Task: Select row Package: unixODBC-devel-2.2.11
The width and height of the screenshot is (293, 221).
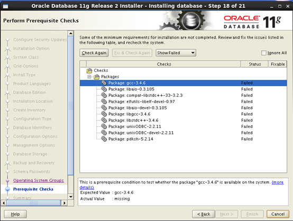Action: coord(184,133)
